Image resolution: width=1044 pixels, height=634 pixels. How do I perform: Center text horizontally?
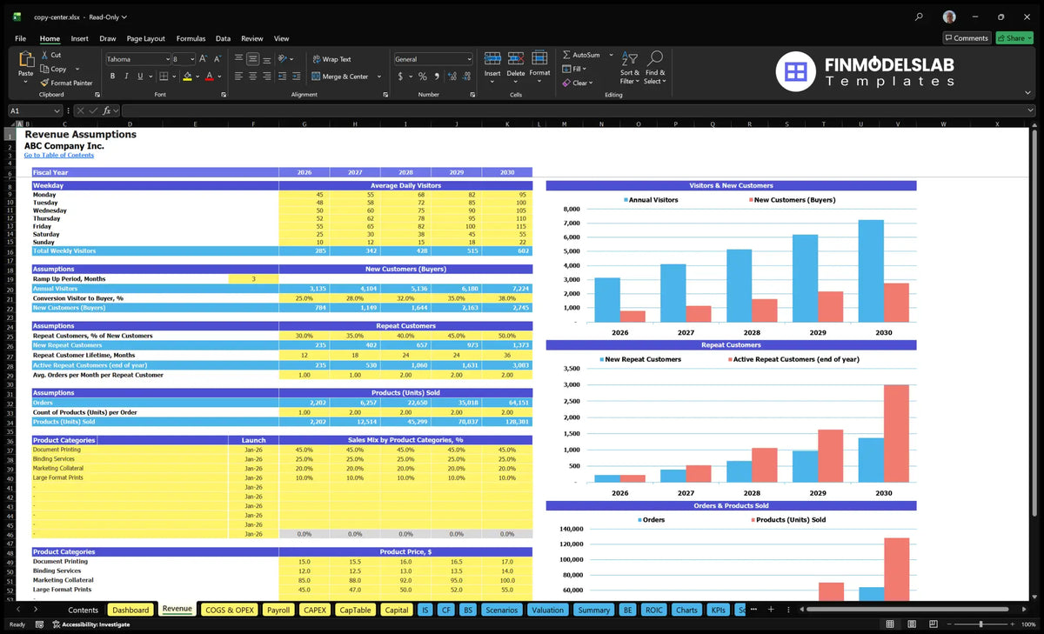coord(253,77)
